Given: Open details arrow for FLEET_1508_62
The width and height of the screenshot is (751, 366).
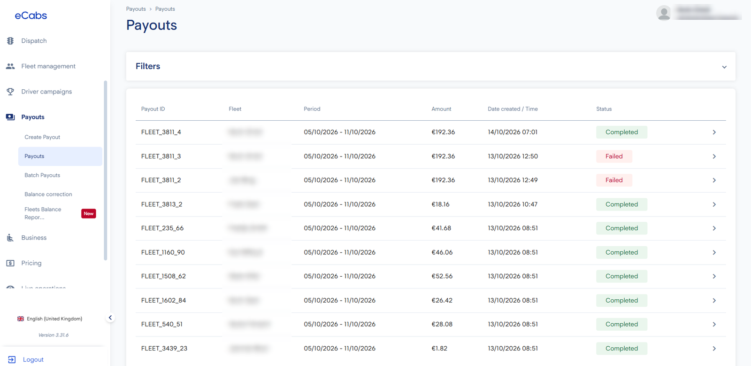Looking at the screenshot, I should [x=714, y=276].
